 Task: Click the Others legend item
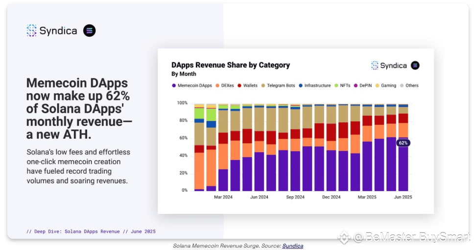(409, 86)
